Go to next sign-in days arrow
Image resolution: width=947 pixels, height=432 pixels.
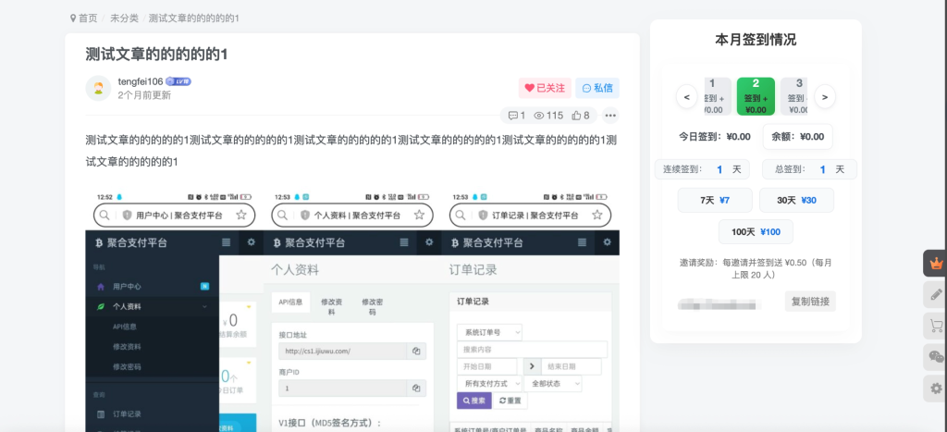pyautogui.click(x=825, y=97)
